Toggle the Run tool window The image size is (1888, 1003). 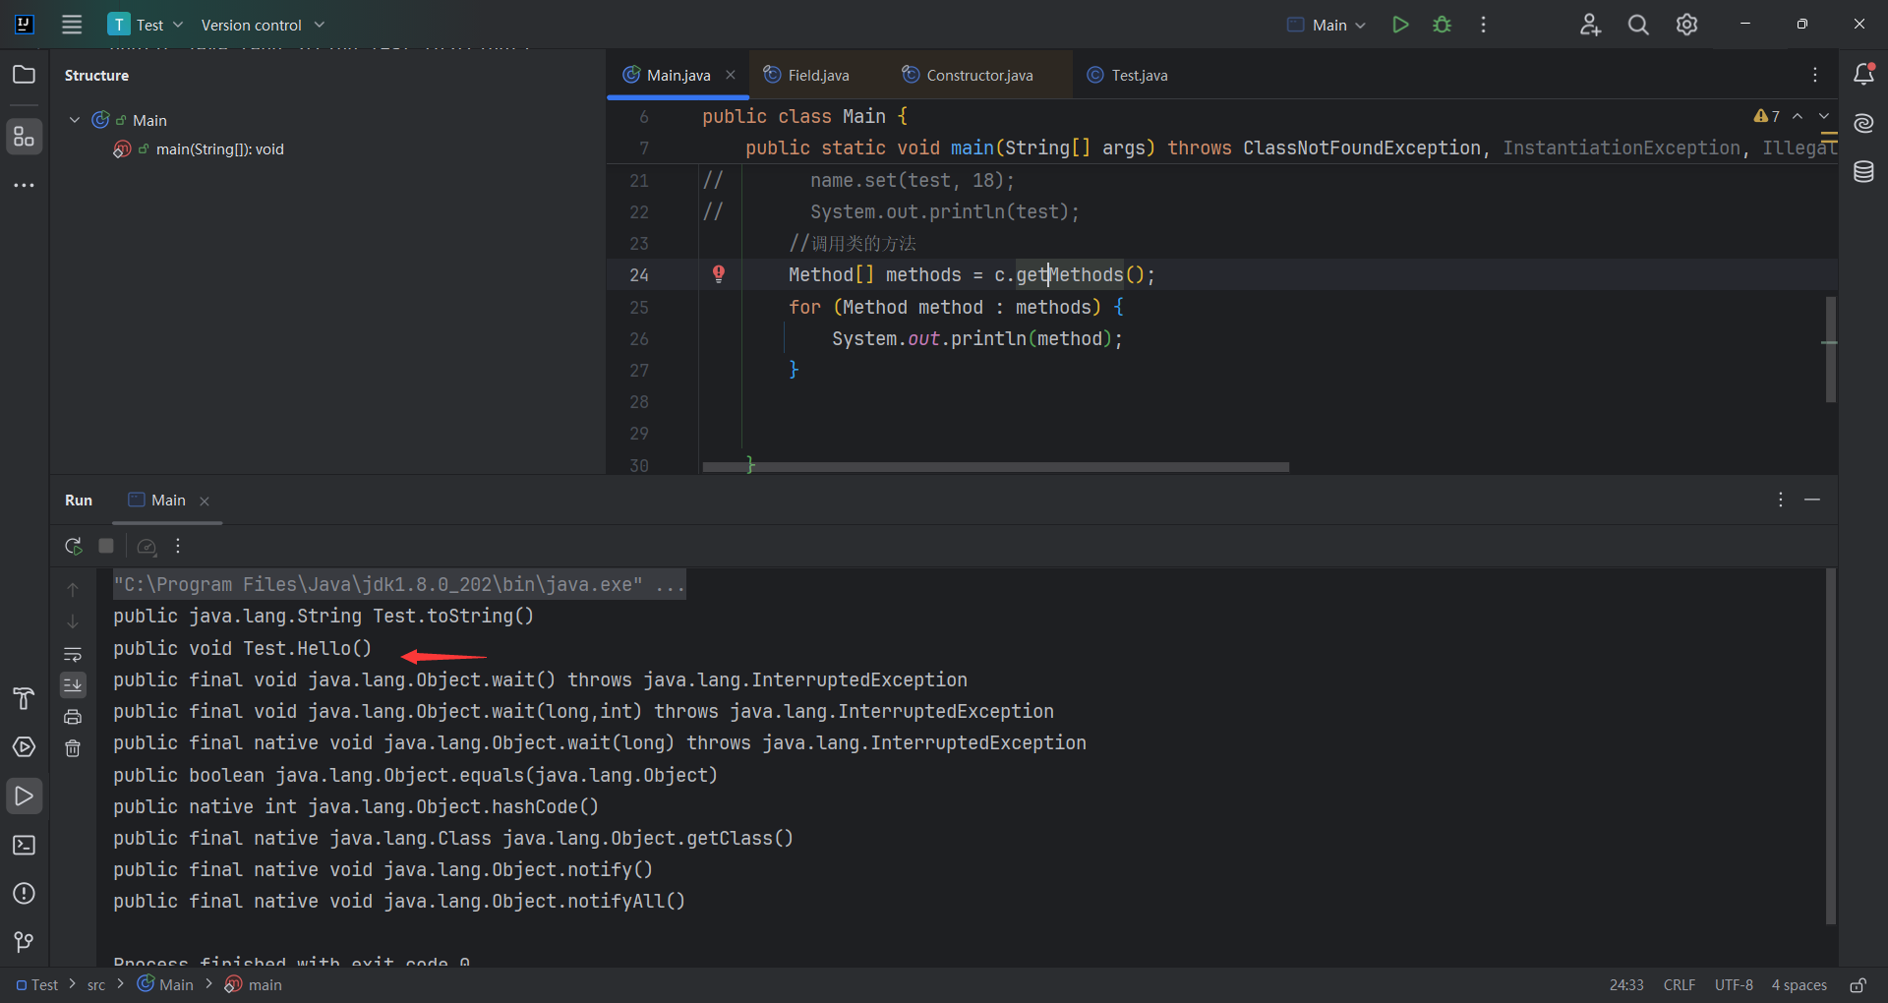coord(25,796)
